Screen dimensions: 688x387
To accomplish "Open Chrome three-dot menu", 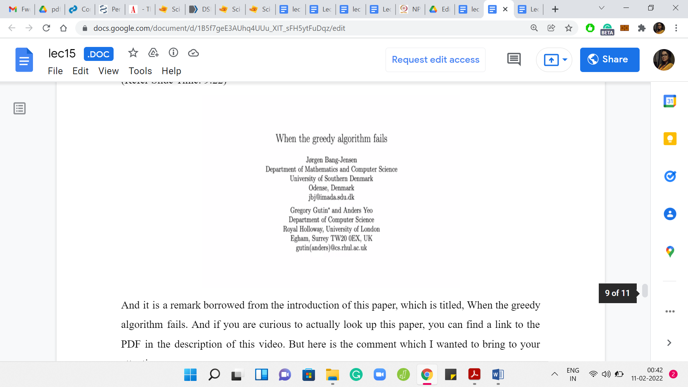I will point(676,28).
